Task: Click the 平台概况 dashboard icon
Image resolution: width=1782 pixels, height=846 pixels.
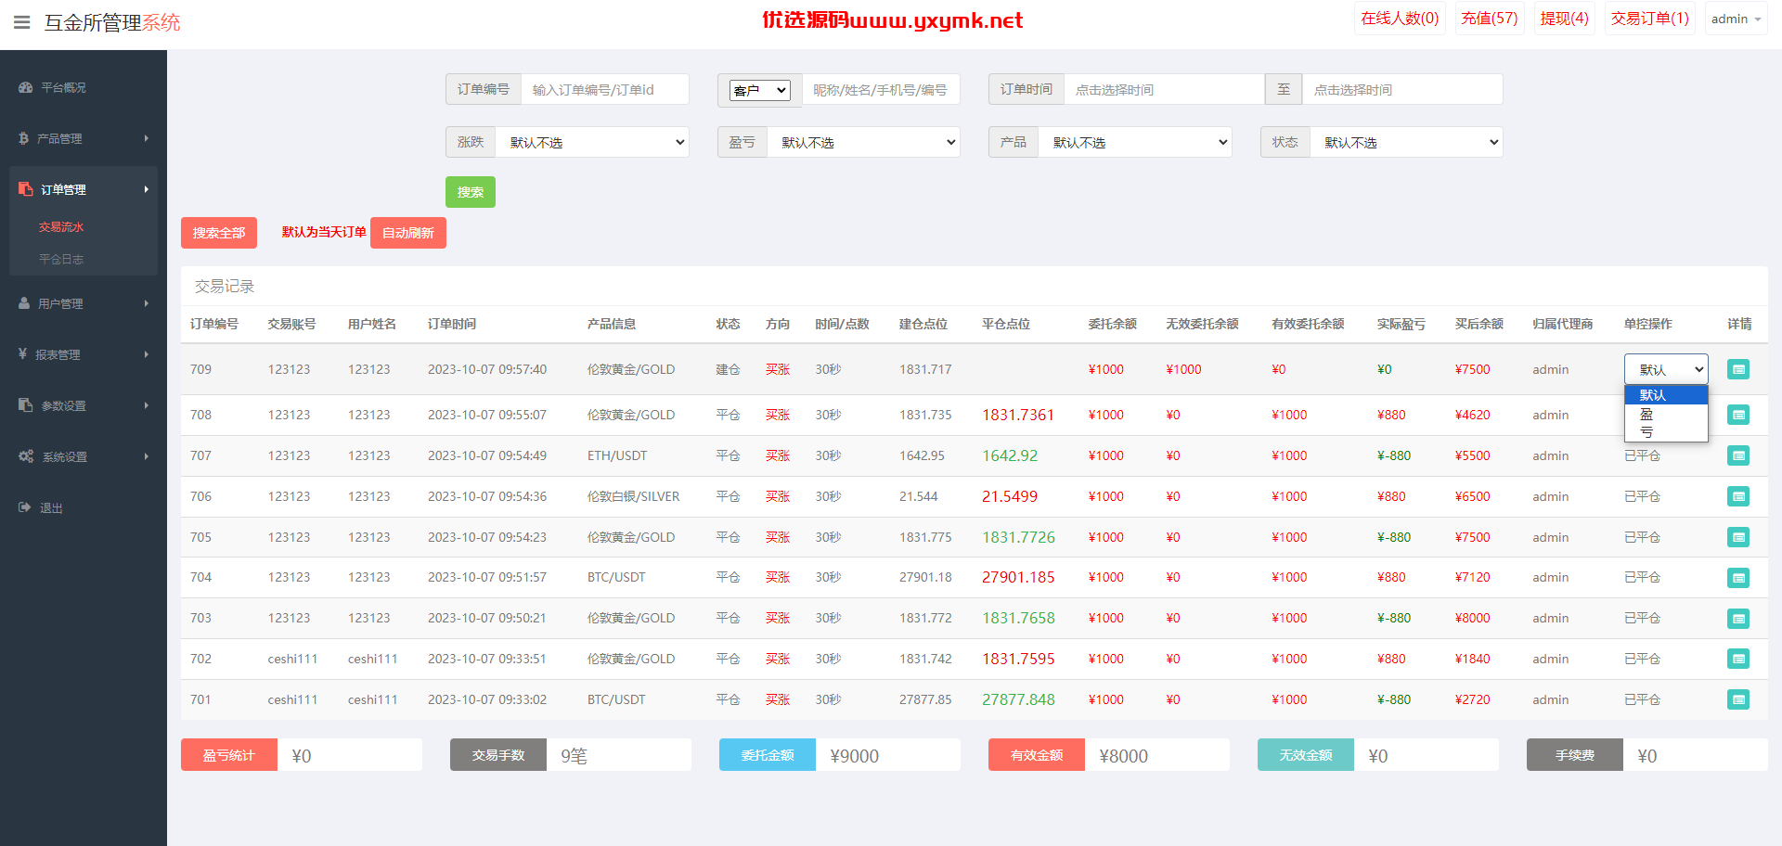Action: [25, 87]
